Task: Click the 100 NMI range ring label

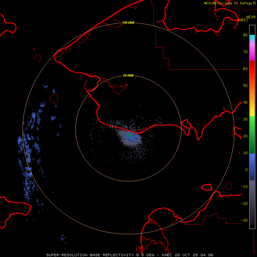Action: click(x=128, y=23)
